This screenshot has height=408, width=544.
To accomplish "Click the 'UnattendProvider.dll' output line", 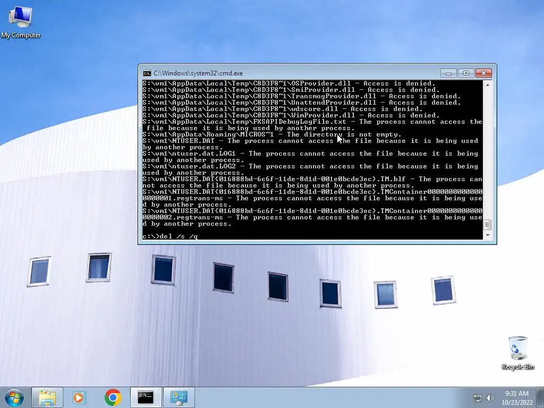I will point(302,103).
